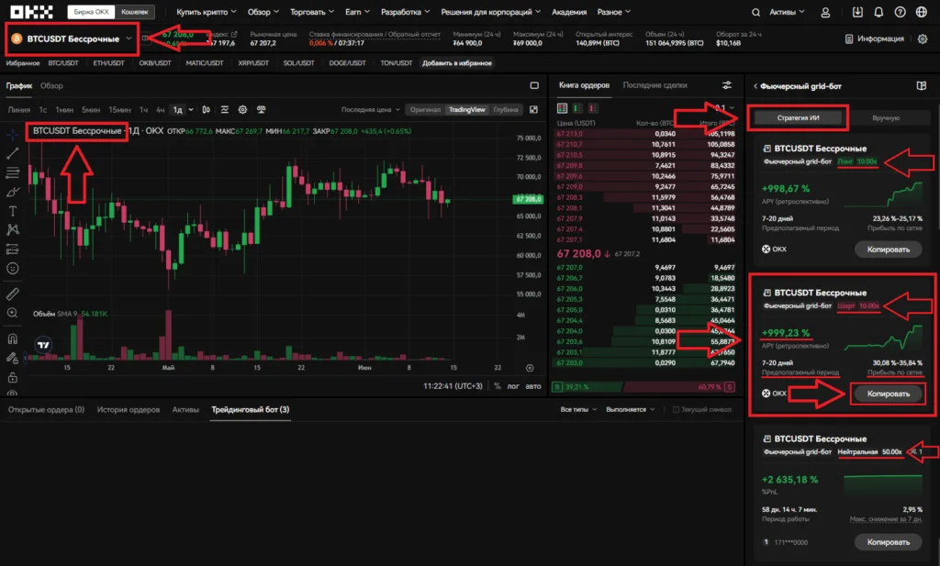Lock all drawing tools padlock icon

point(13,377)
